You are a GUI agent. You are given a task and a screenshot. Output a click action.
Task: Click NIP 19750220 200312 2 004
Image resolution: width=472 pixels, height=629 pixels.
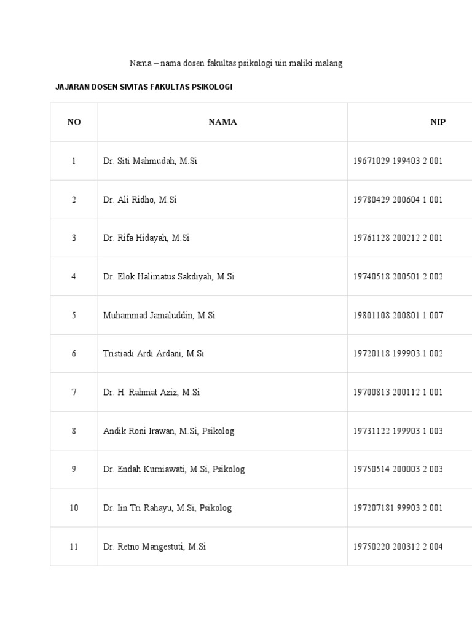pyautogui.click(x=398, y=547)
